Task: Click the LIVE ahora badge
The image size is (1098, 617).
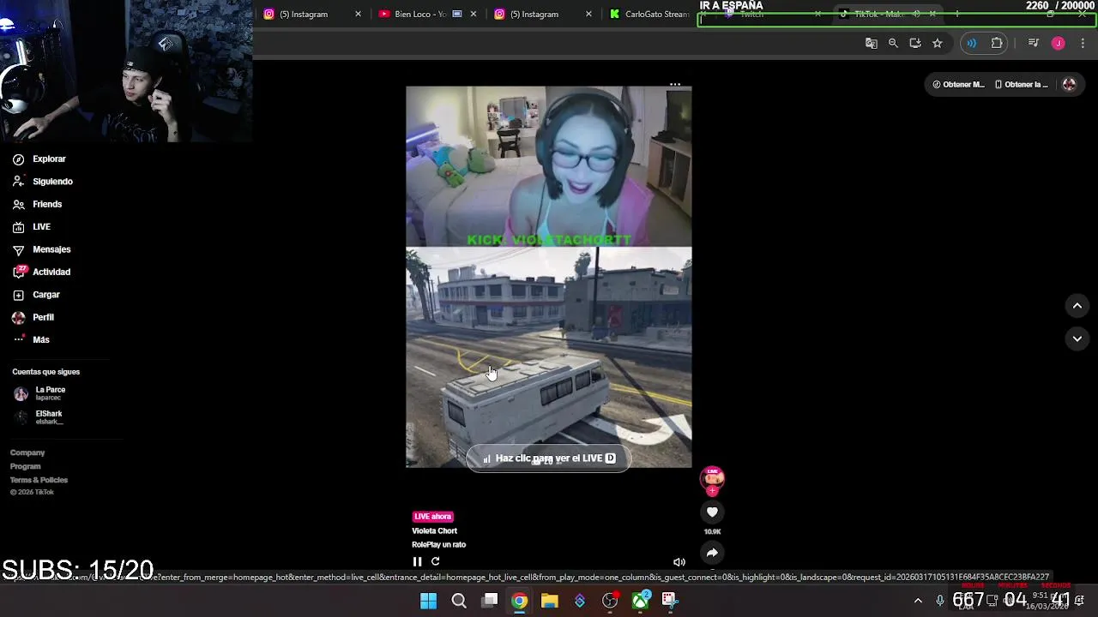Action: click(x=432, y=517)
